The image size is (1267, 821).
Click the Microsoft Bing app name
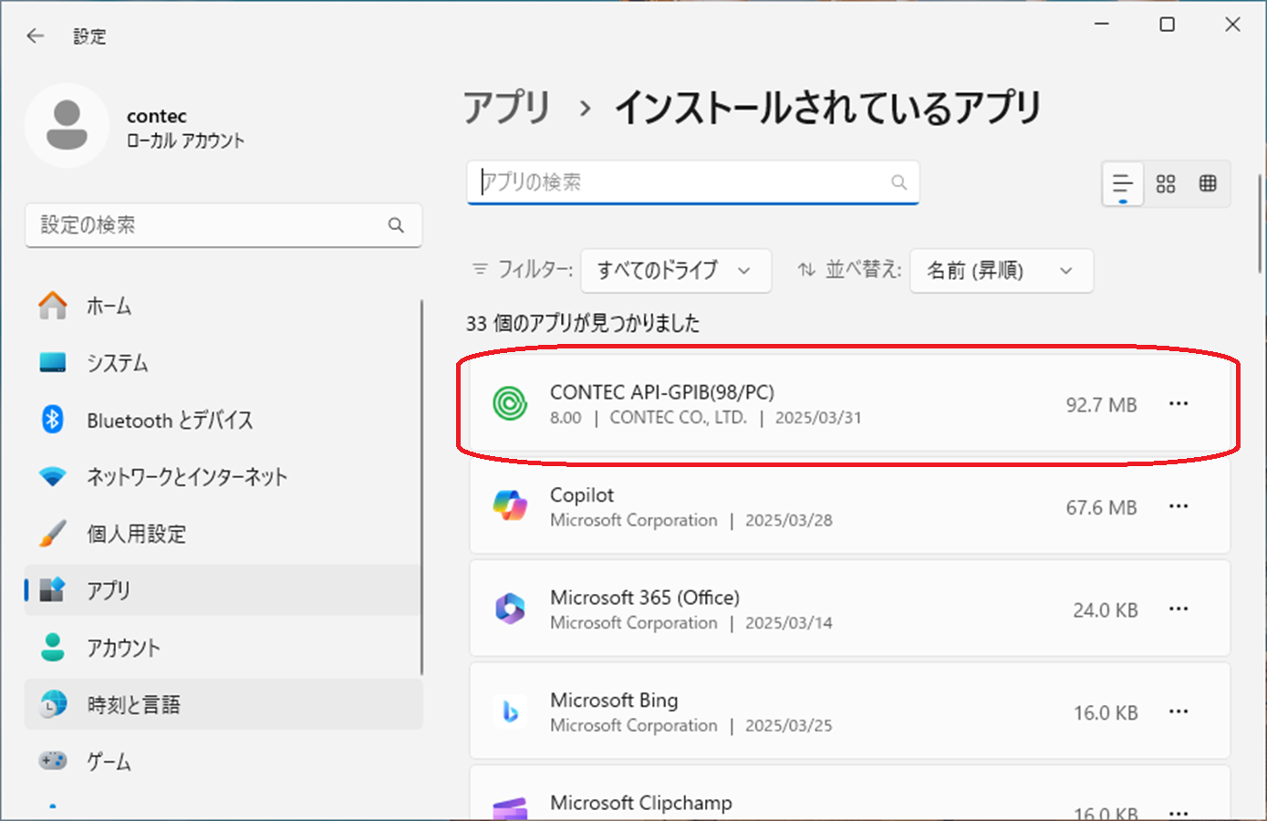click(614, 700)
